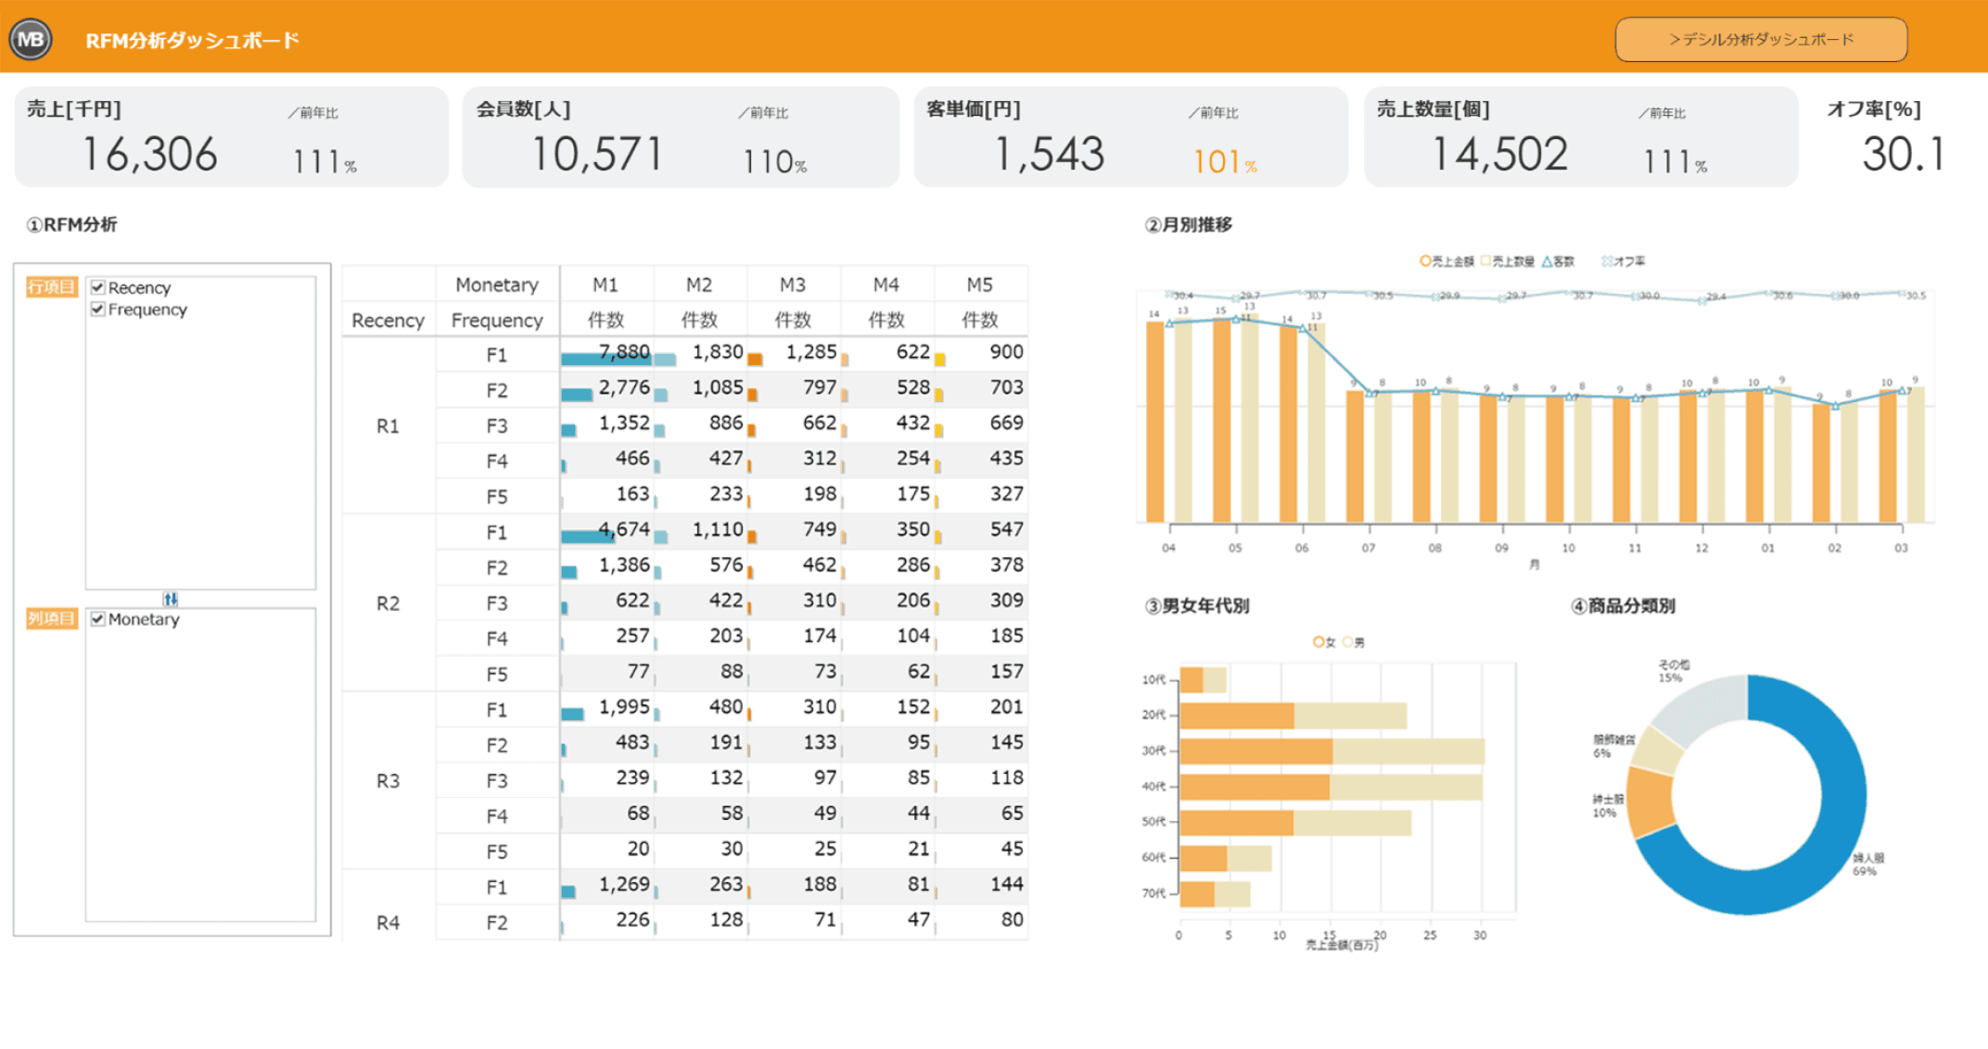Toggle 売上数量 legend marker in monthly chart
The image size is (1988, 1049).
1485,261
